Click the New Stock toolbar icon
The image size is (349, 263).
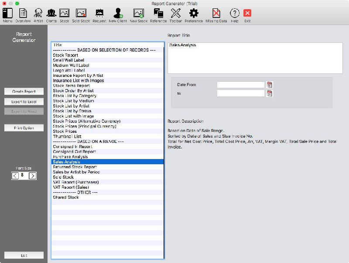pyautogui.click(x=138, y=15)
